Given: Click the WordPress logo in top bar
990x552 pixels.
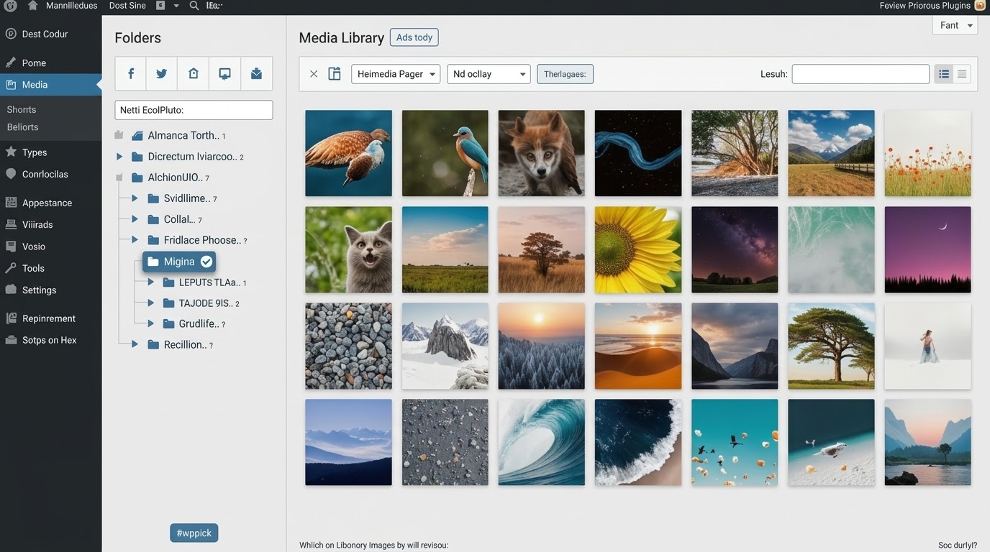Looking at the screenshot, I should (10, 6).
